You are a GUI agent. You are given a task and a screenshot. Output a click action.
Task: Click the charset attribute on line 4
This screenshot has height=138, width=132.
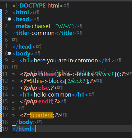41,26
